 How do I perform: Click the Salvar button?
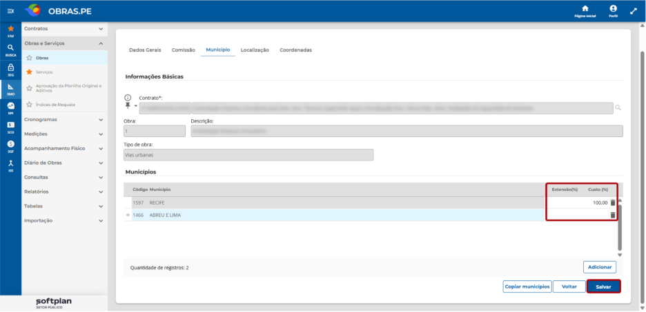603,287
